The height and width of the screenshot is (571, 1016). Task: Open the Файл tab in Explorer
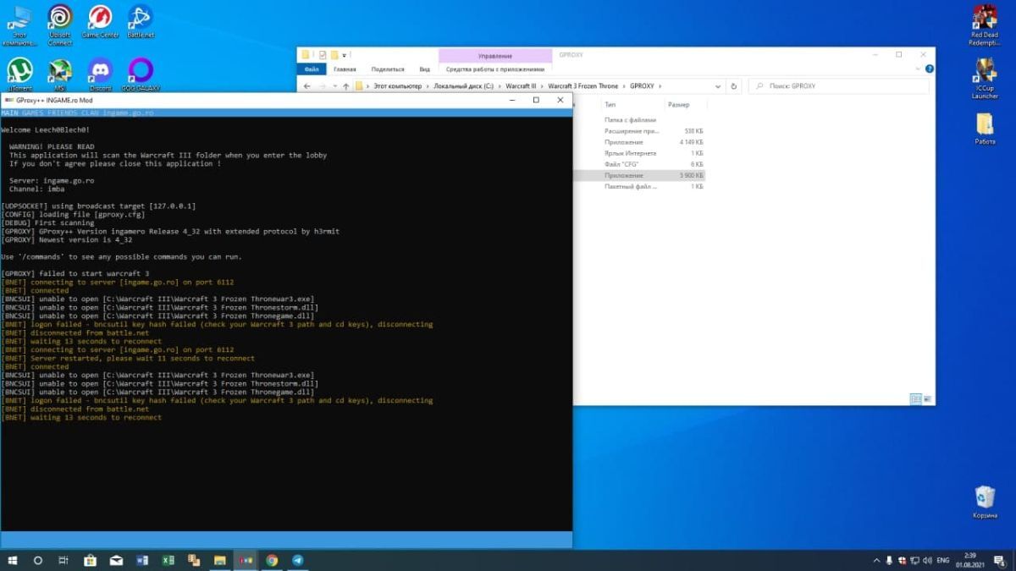click(x=312, y=69)
